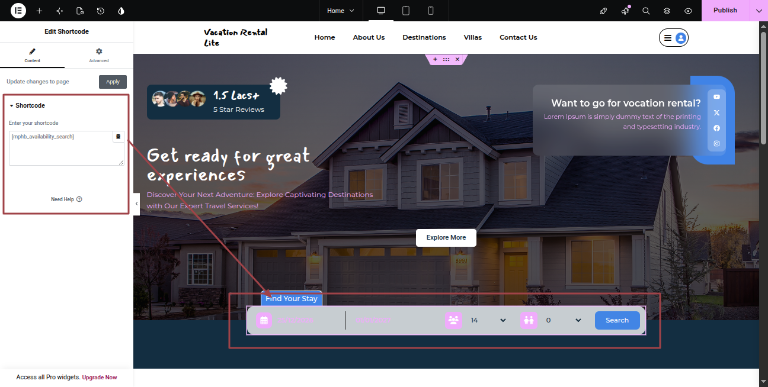Click the YouTube social icon

pos(716,96)
